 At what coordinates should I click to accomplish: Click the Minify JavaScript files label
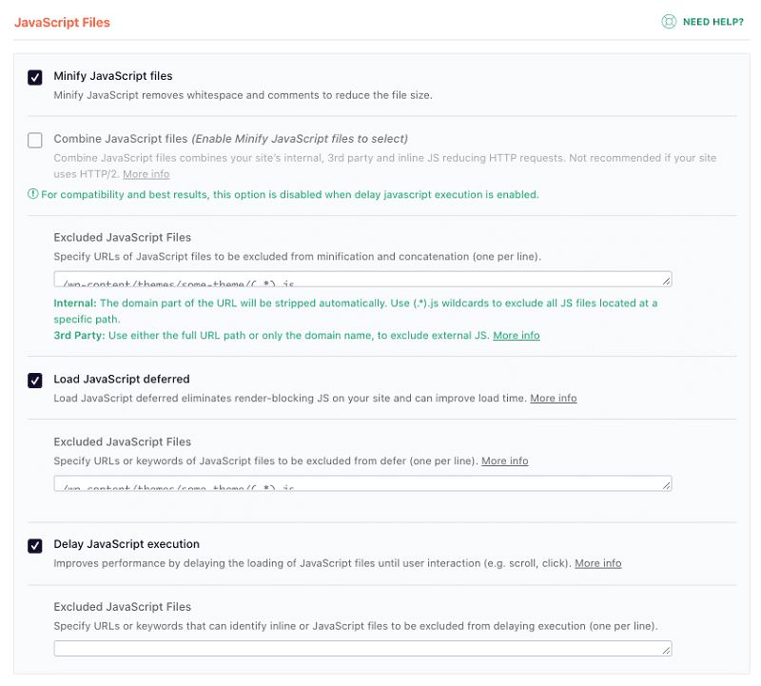click(113, 76)
